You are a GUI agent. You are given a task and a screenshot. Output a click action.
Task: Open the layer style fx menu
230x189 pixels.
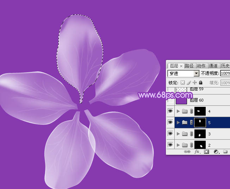197,152
